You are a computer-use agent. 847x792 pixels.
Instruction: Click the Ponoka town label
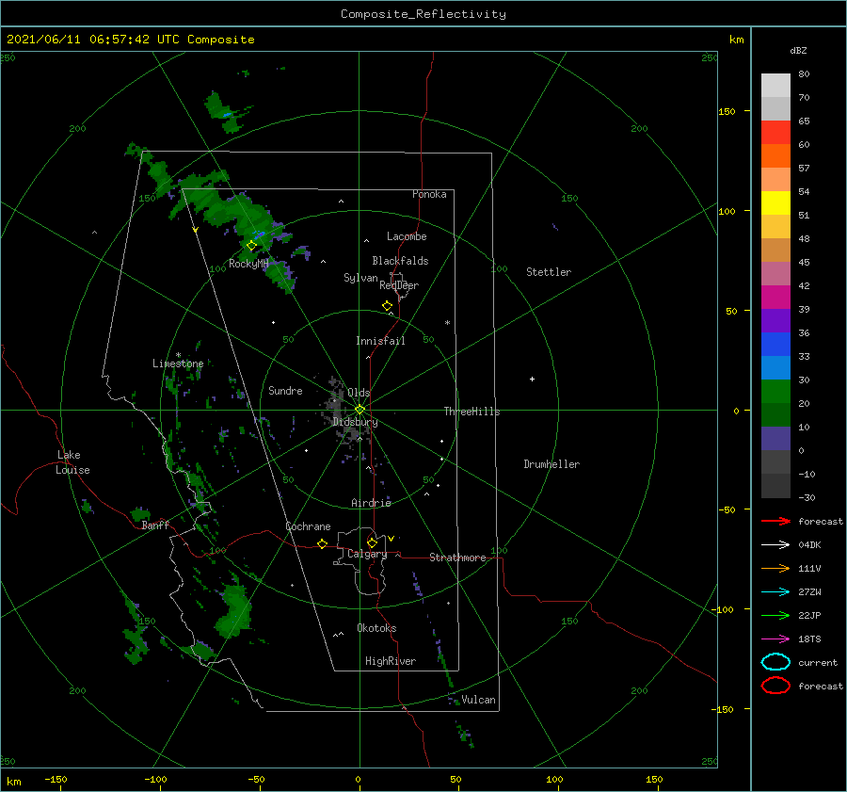(x=429, y=194)
